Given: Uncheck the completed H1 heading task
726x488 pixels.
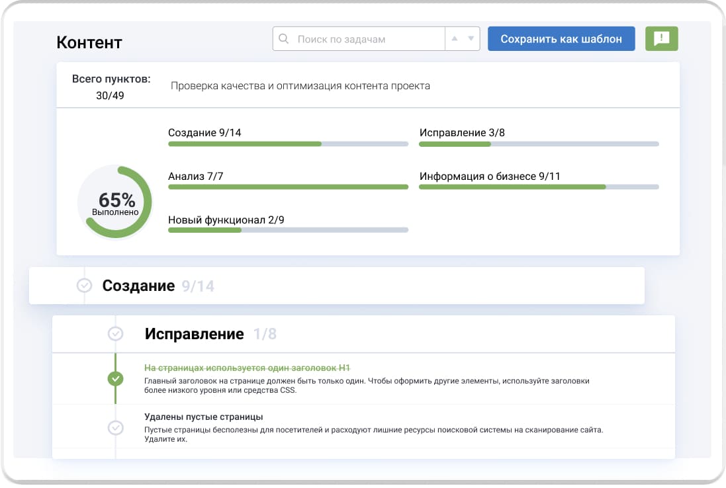Looking at the screenshot, I should (x=116, y=379).
